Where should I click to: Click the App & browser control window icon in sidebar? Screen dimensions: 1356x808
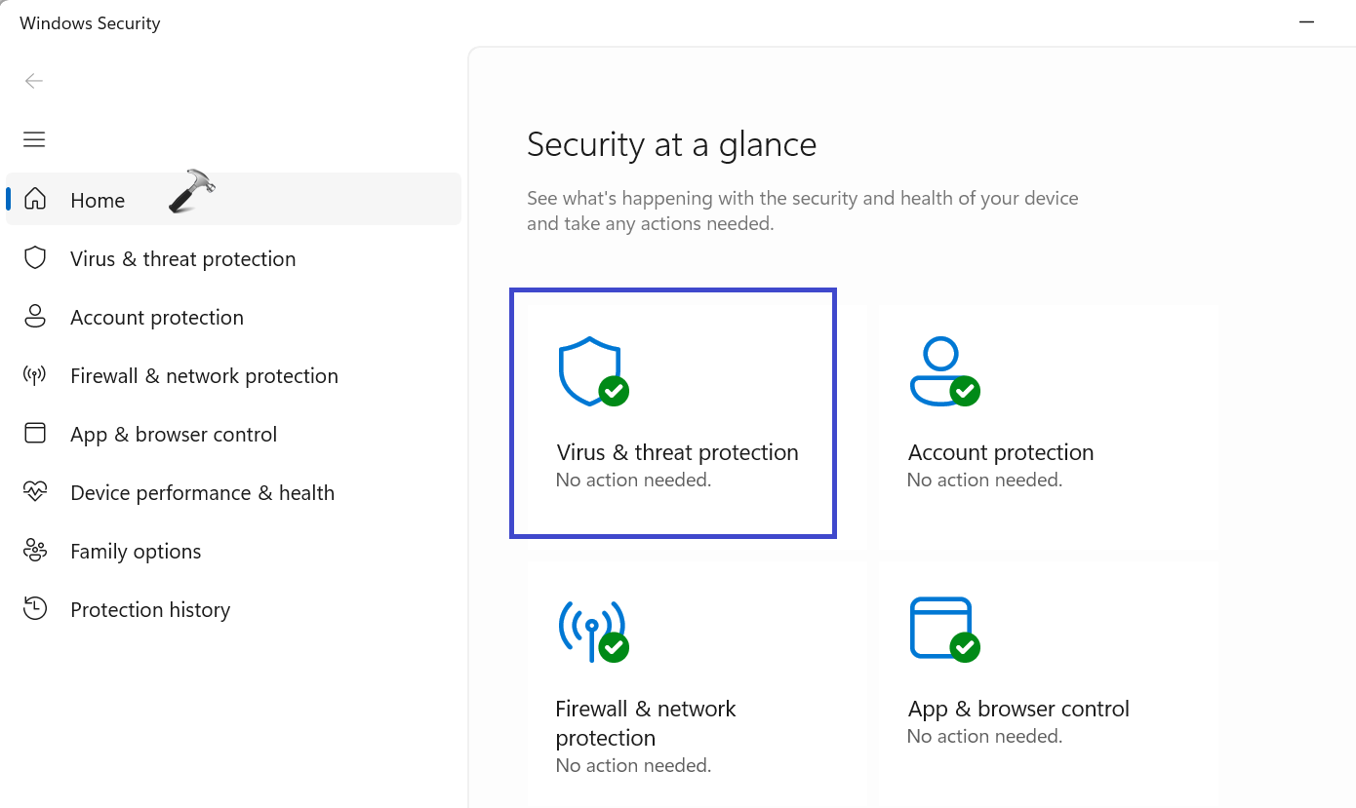point(35,434)
